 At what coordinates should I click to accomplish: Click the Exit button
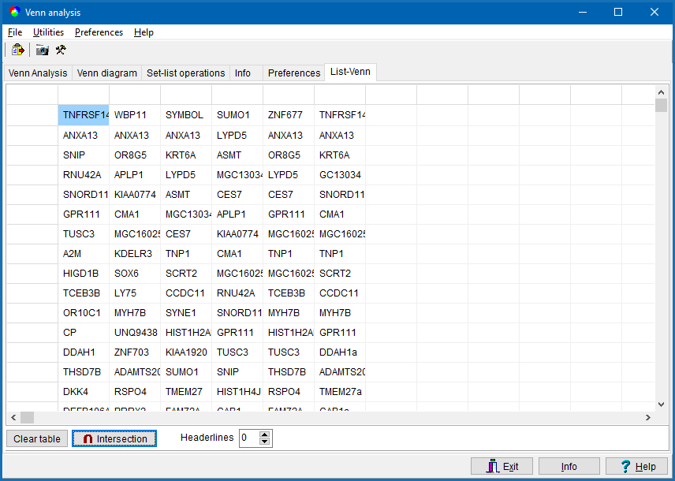[502, 466]
